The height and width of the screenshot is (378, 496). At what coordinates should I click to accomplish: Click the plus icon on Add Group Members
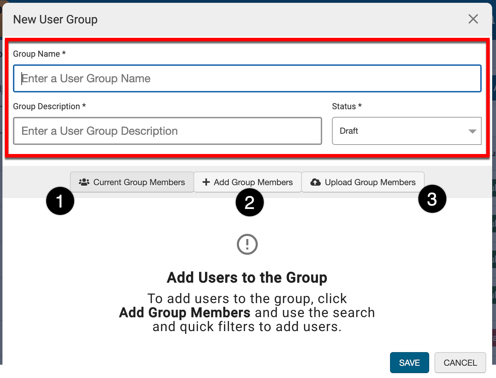click(x=206, y=182)
